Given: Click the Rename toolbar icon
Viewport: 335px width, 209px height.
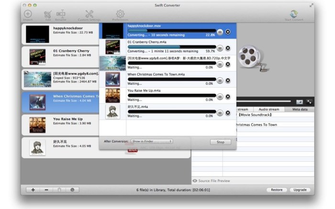Looking at the screenshot, I should [x=61, y=14].
